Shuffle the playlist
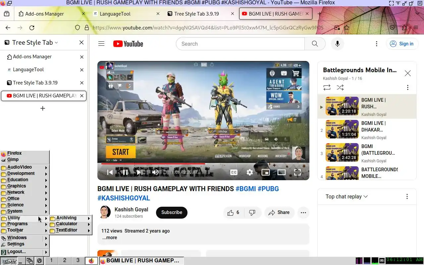This screenshot has width=424, height=265. coord(340,87)
